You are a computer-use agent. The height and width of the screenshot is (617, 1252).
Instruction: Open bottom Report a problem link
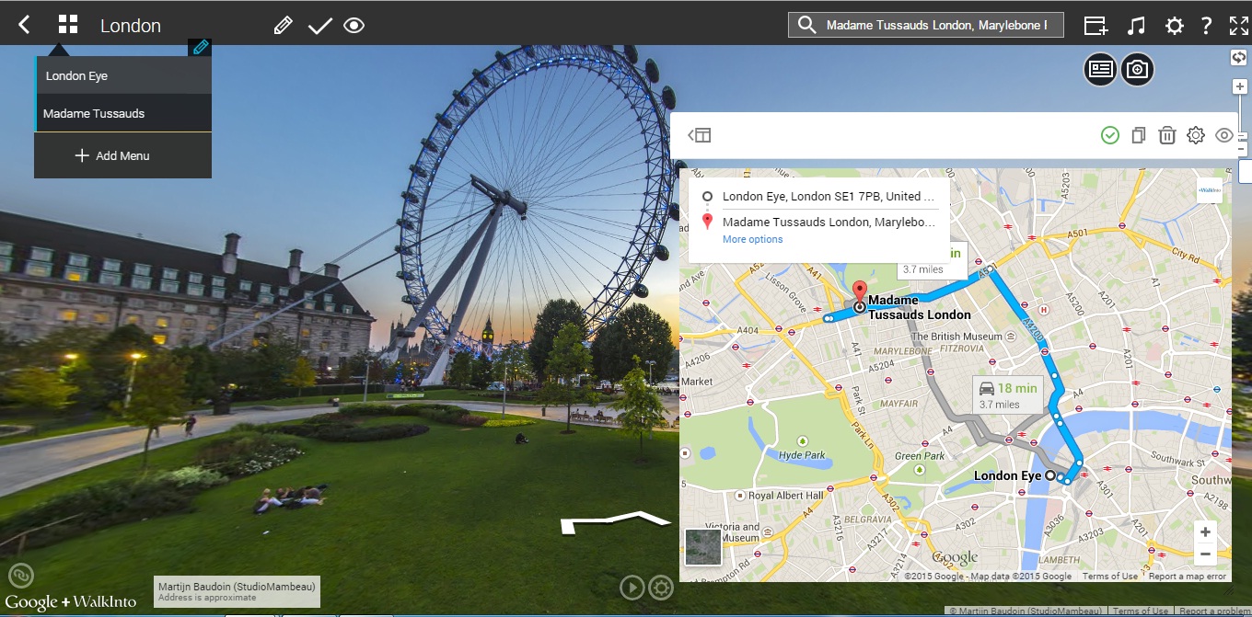click(x=1212, y=611)
